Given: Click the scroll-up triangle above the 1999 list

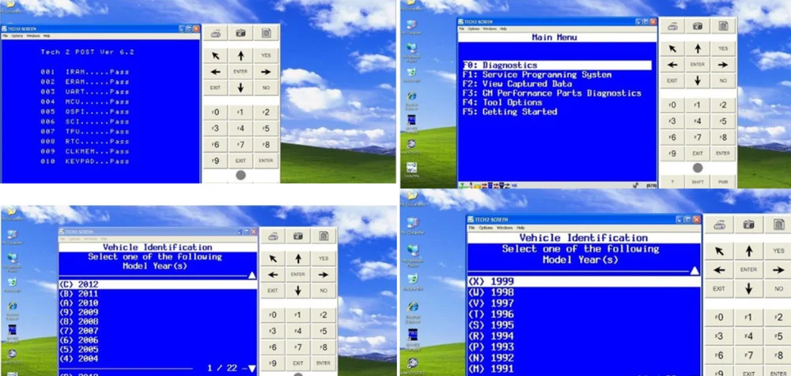Looking at the screenshot, I should click(x=694, y=270).
